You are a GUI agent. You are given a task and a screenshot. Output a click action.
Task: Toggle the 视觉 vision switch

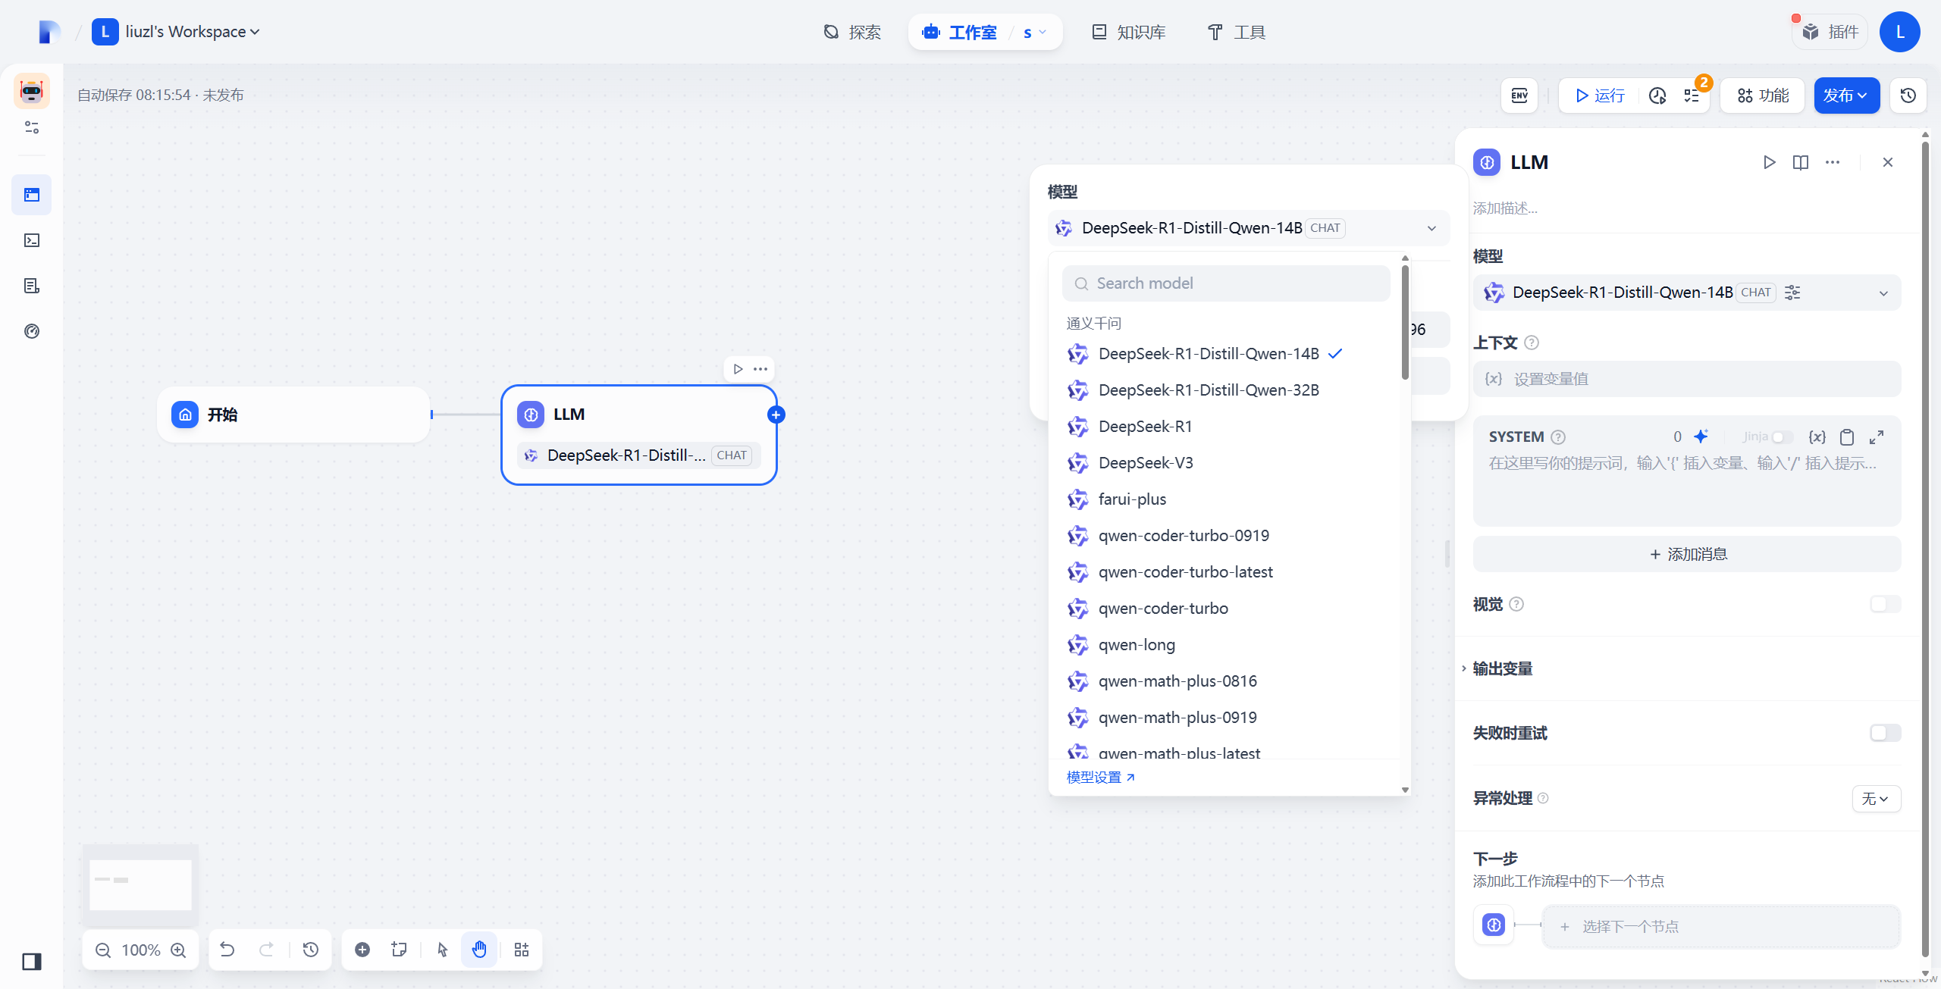(x=1885, y=604)
